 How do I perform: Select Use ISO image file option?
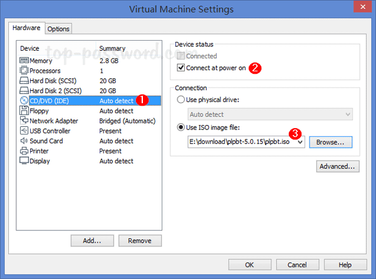pos(182,129)
